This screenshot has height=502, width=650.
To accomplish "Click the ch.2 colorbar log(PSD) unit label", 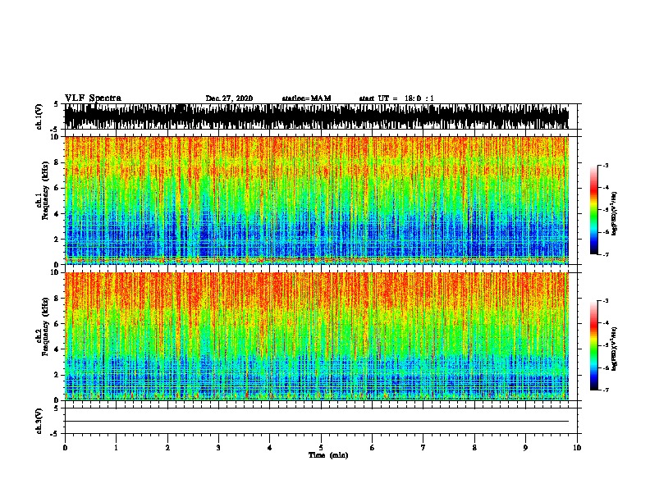I will pyautogui.click(x=615, y=349).
